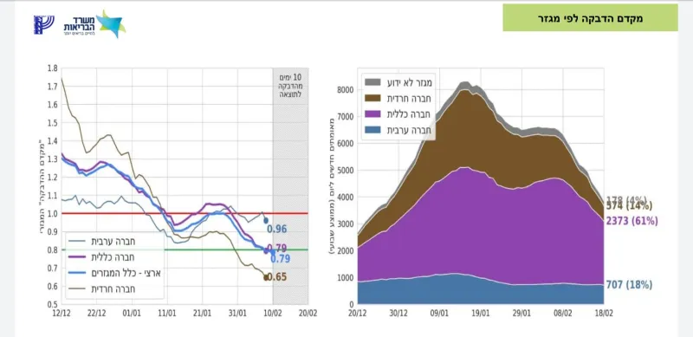Screen dimensions: 693x337
Task: Click the 22/12 date on the line chart axis
Action: point(97,314)
